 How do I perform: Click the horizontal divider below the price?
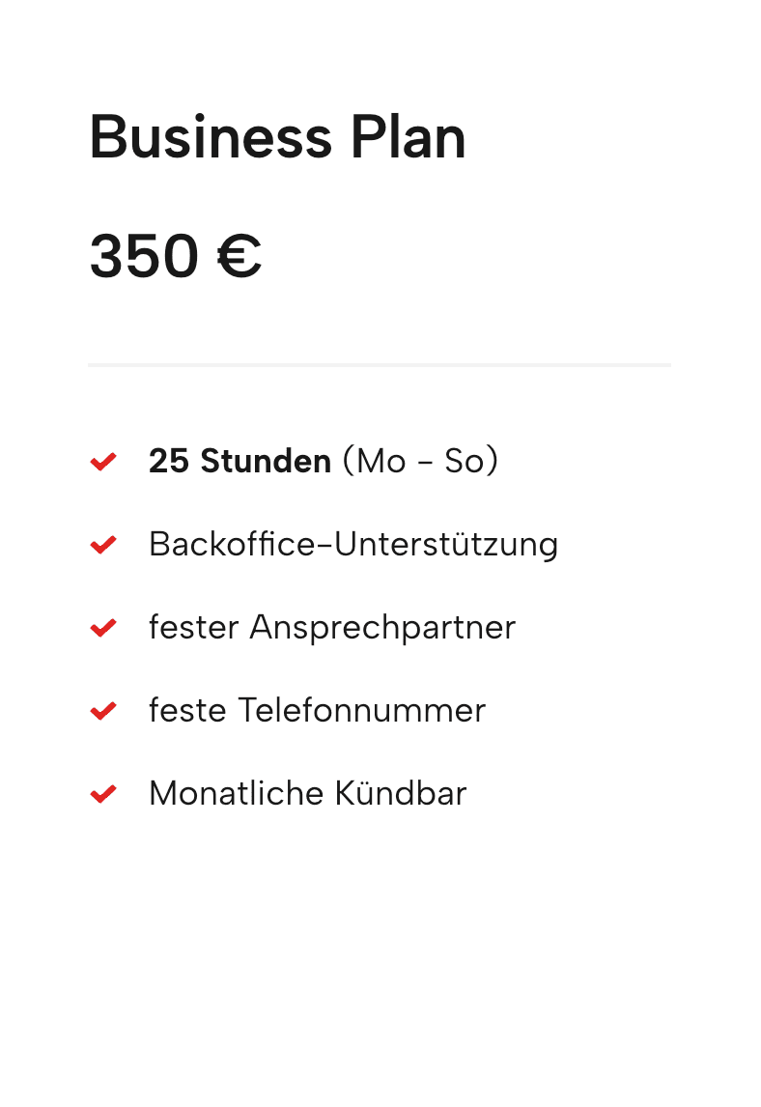click(x=379, y=365)
